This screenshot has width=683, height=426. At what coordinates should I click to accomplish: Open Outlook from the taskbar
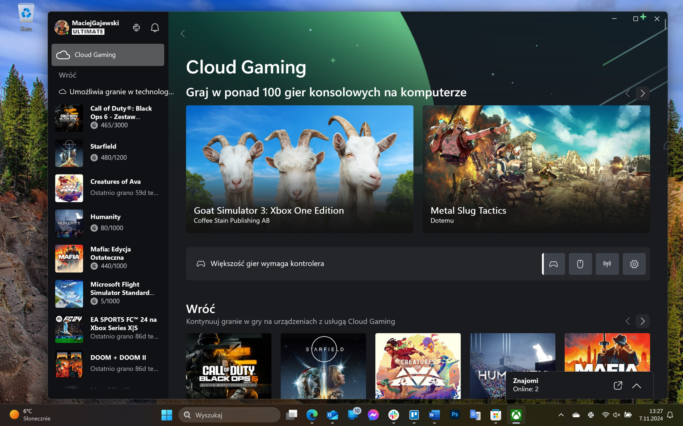point(332,415)
